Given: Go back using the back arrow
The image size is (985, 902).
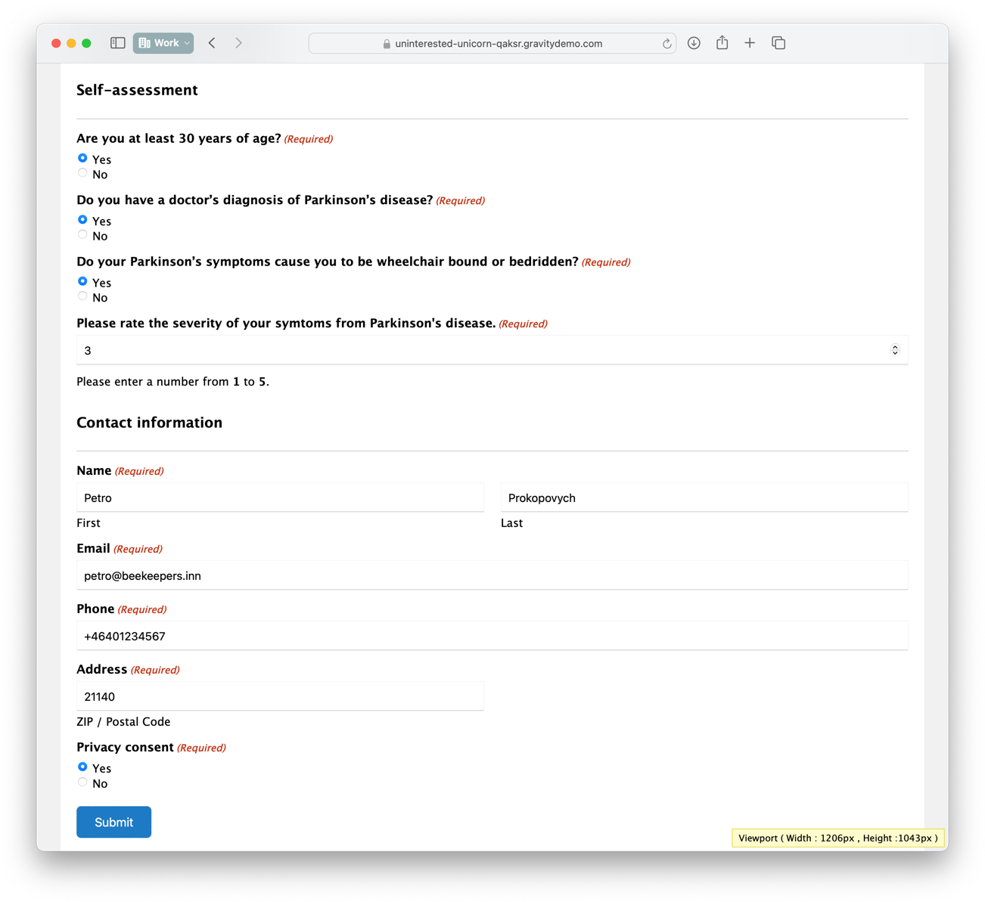Looking at the screenshot, I should tap(213, 43).
